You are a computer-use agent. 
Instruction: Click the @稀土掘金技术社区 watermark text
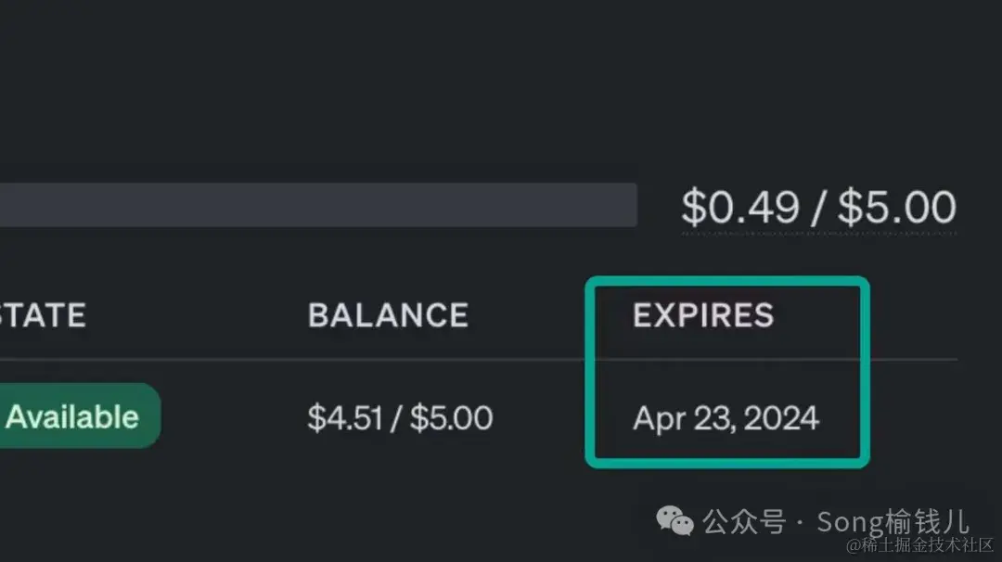point(920,544)
